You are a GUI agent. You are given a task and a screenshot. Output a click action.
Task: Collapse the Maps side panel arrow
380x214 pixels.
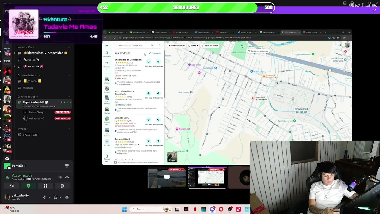[x=166, y=103]
